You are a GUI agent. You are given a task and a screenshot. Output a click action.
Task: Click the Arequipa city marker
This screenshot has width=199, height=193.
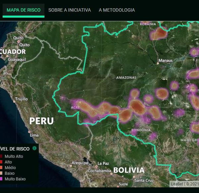pyautogui.click(x=71, y=165)
